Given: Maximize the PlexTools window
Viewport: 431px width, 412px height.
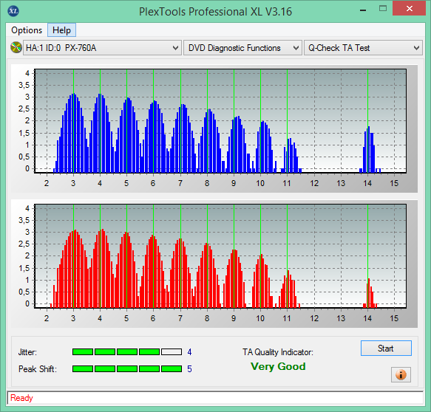Looking at the screenshot, I should pos(383,9).
